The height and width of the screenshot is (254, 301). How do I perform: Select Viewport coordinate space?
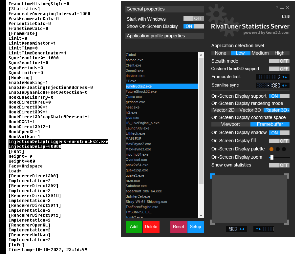click(x=230, y=124)
